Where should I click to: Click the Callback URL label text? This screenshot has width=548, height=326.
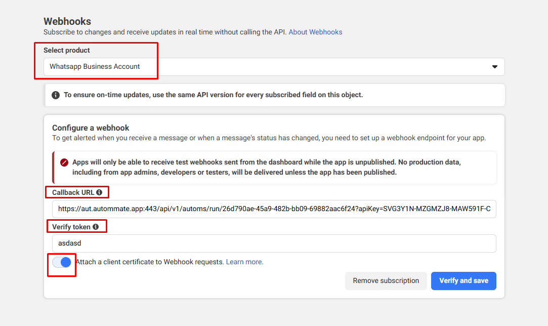tap(73, 192)
